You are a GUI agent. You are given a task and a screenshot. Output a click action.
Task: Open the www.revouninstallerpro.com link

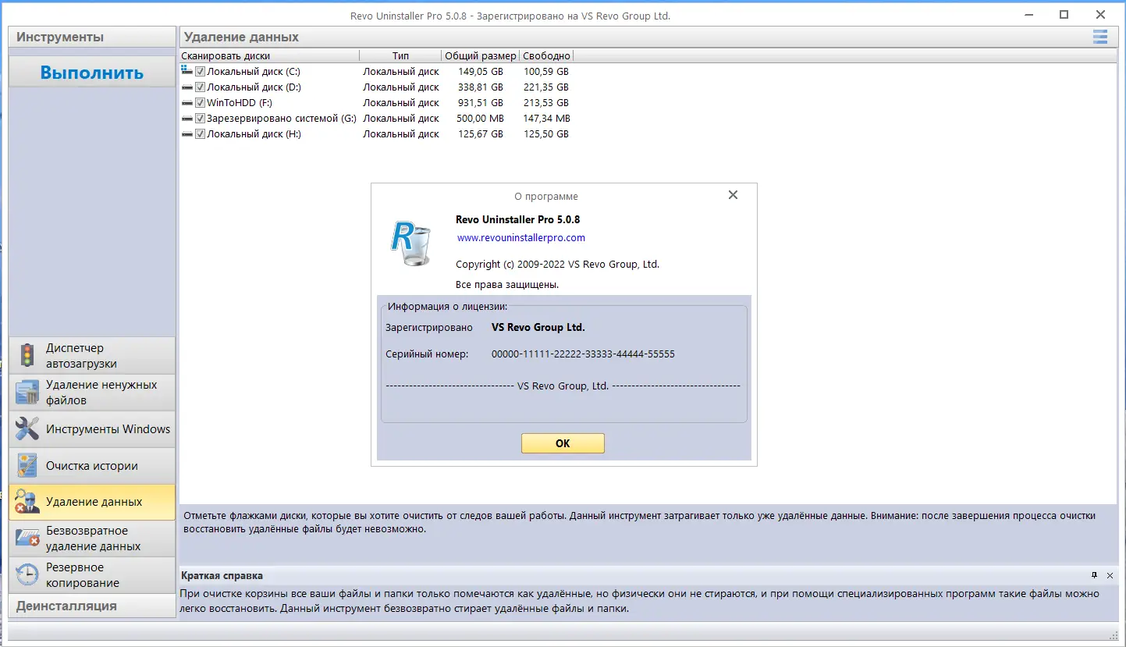[x=520, y=237]
